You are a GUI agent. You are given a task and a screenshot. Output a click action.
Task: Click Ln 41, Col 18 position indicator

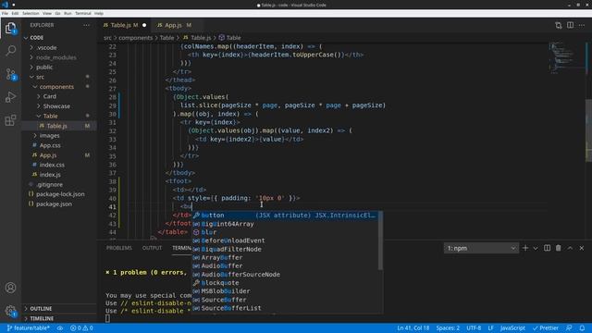(x=413, y=328)
